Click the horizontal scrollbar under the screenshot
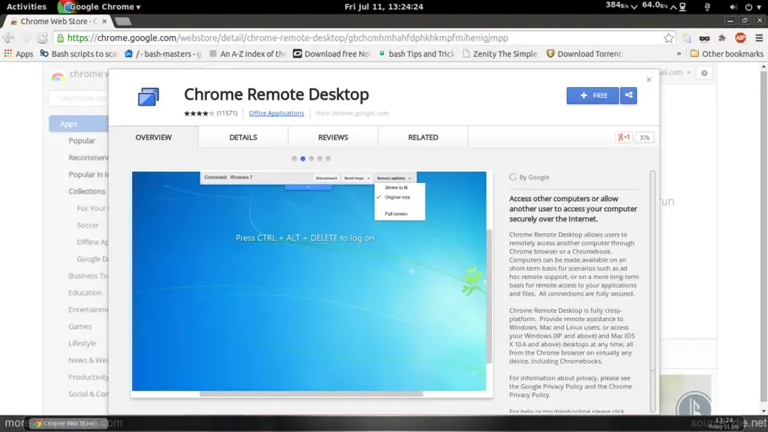768x432 pixels. [x=311, y=394]
